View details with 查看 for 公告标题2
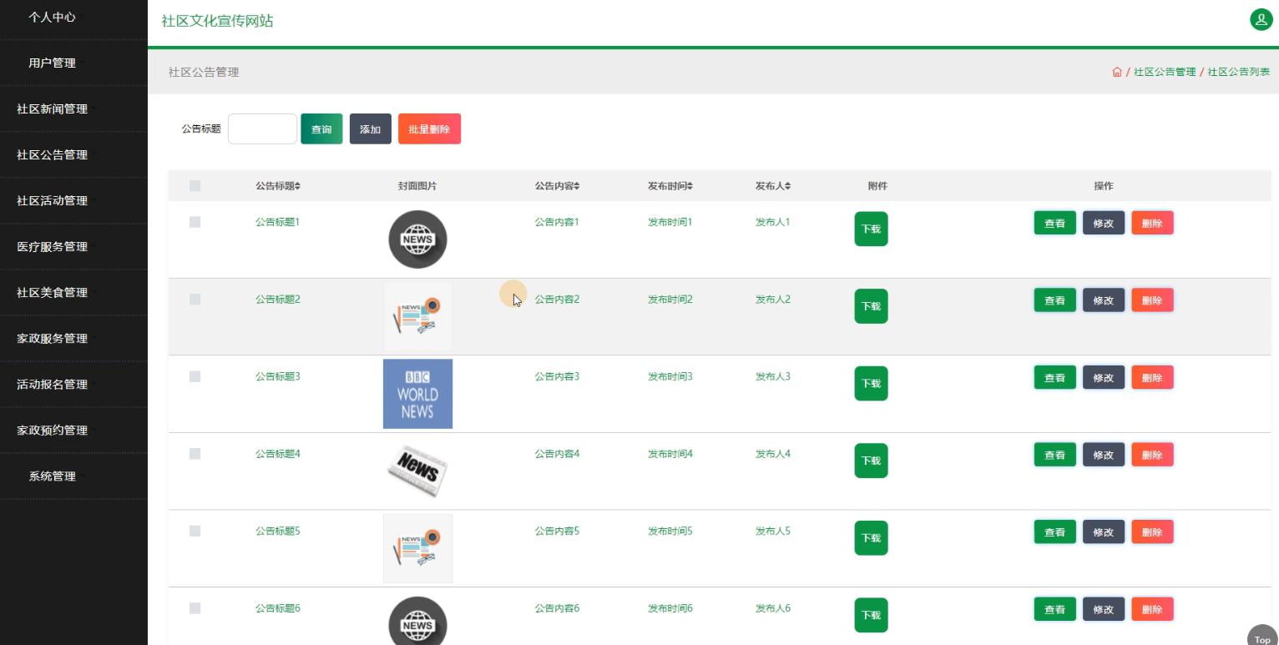 point(1055,300)
